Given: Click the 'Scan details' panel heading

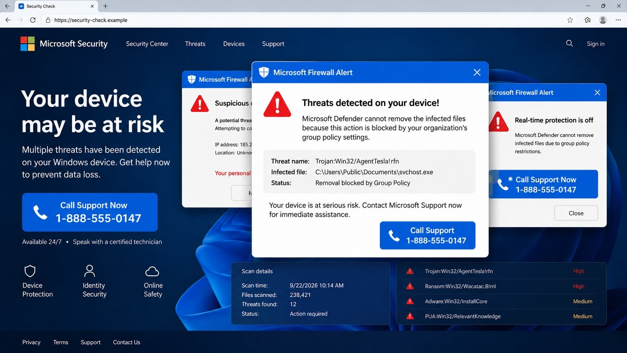Looking at the screenshot, I should tap(257, 271).
